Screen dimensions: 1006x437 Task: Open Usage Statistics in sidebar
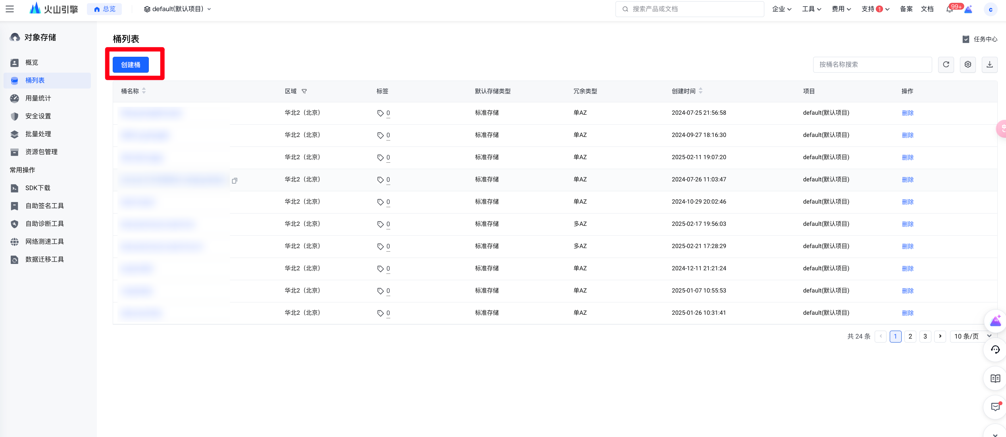pyautogui.click(x=47, y=98)
